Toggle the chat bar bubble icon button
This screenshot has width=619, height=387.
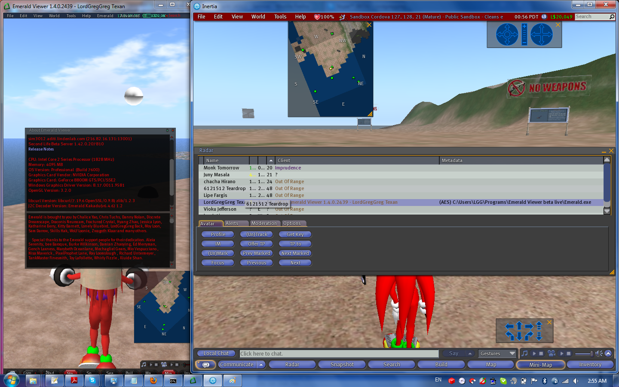(206, 365)
